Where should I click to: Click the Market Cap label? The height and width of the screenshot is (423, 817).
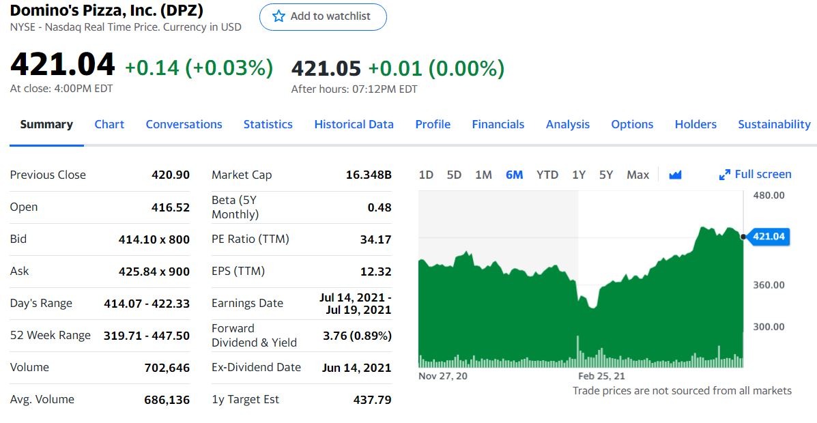point(242,175)
